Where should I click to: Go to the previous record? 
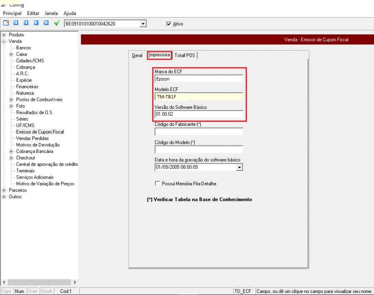(26, 23)
